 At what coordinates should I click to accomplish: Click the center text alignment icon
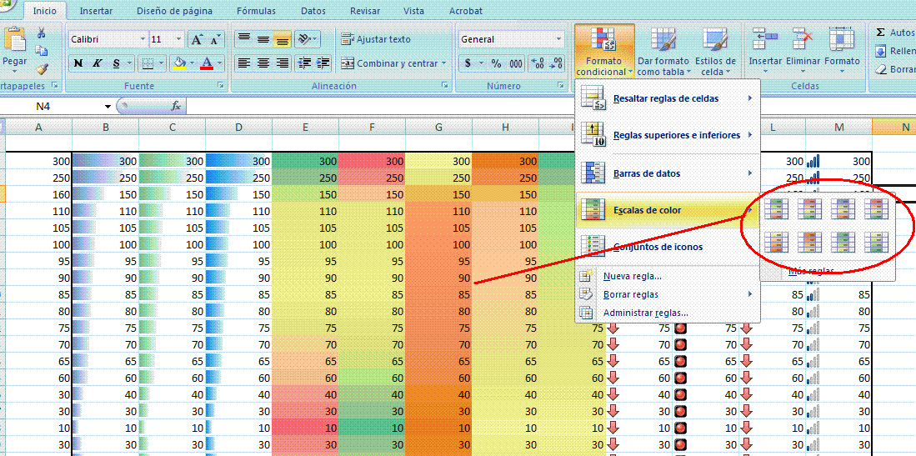click(263, 63)
